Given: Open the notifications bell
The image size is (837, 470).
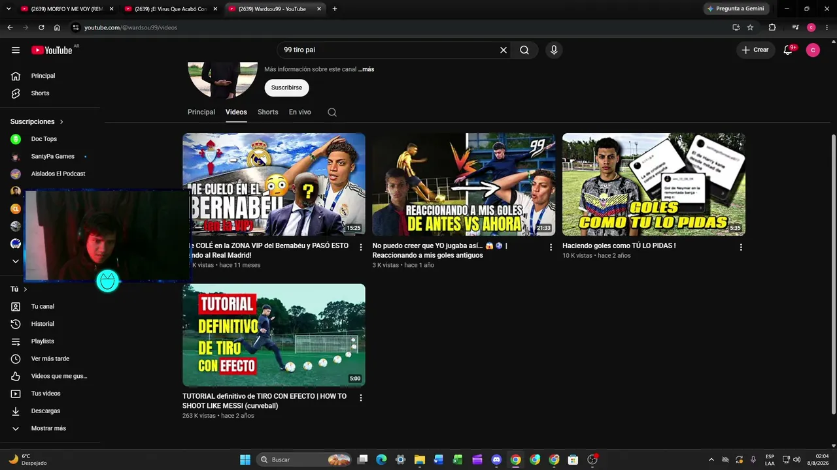Looking at the screenshot, I should click(x=788, y=50).
